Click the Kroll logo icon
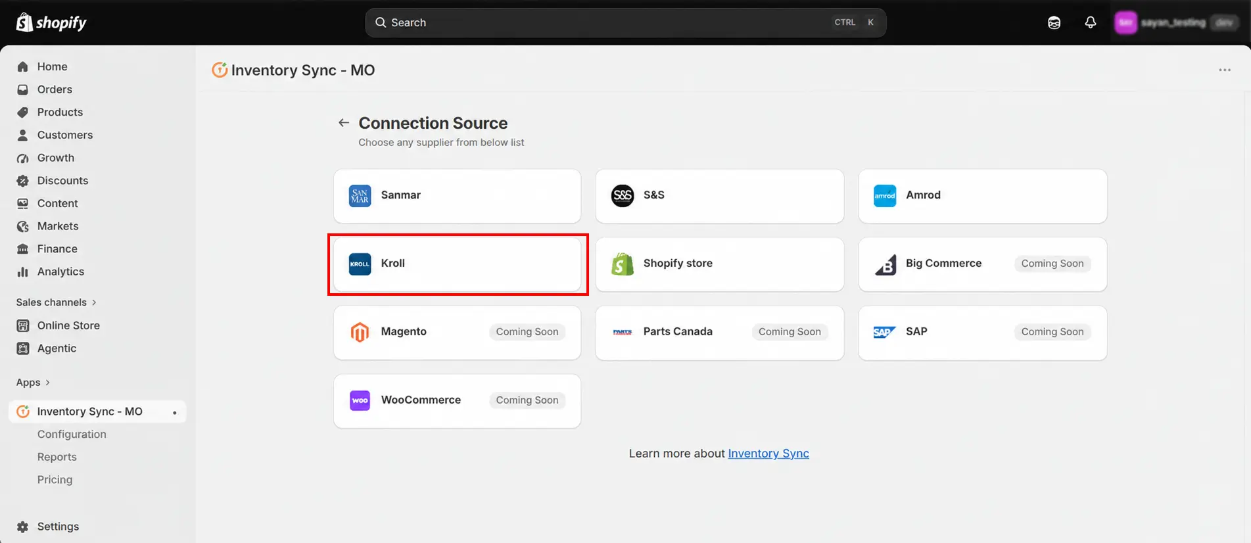The height and width of the screenshot is (543, 1251). (x=360, y=264)
